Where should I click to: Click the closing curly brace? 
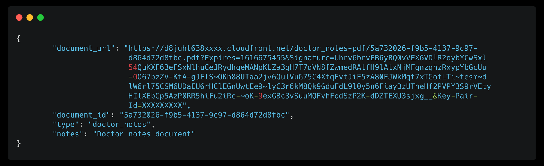[x=18, y=143]
